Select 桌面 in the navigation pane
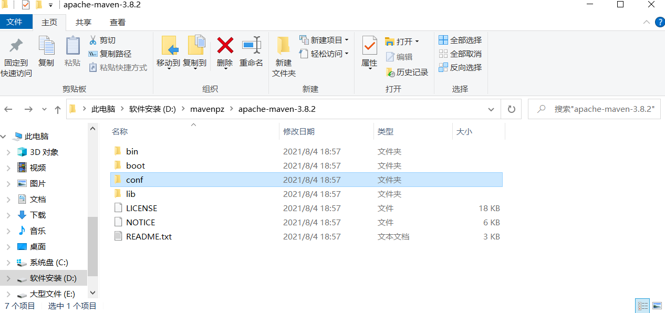Viewport: 665px width, 313px height. [x=37, y=247]
